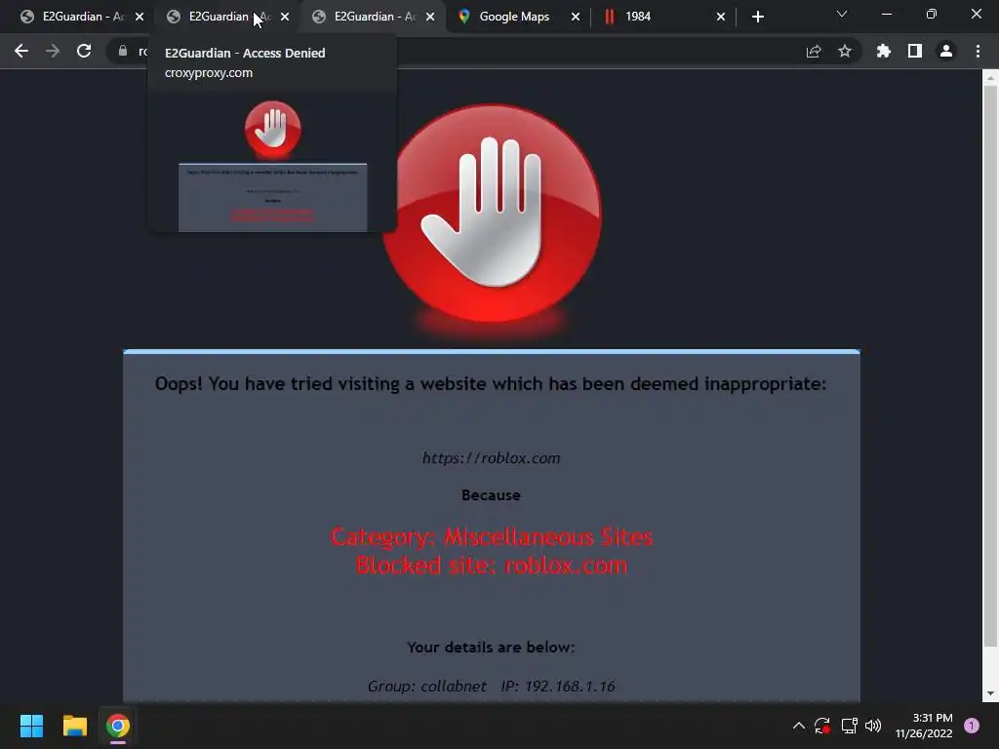Click the 'Group: collabnet' text

click(427, 686)
